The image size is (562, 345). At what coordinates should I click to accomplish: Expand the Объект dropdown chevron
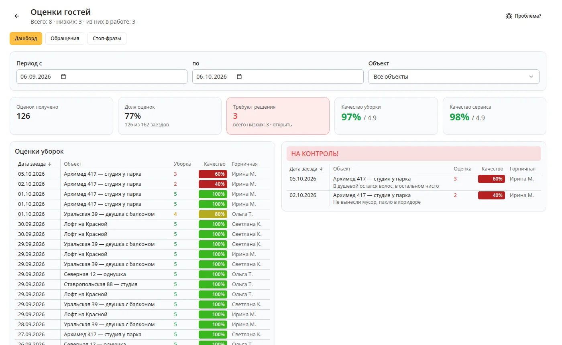pos(531,77)
